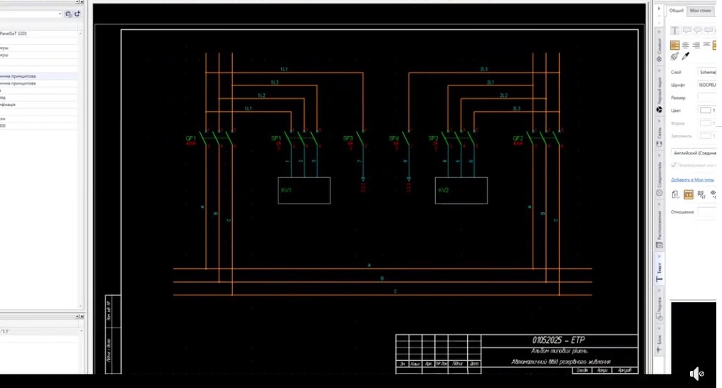
Task: Switch to the Общий tab
Action: click(676, 11)
